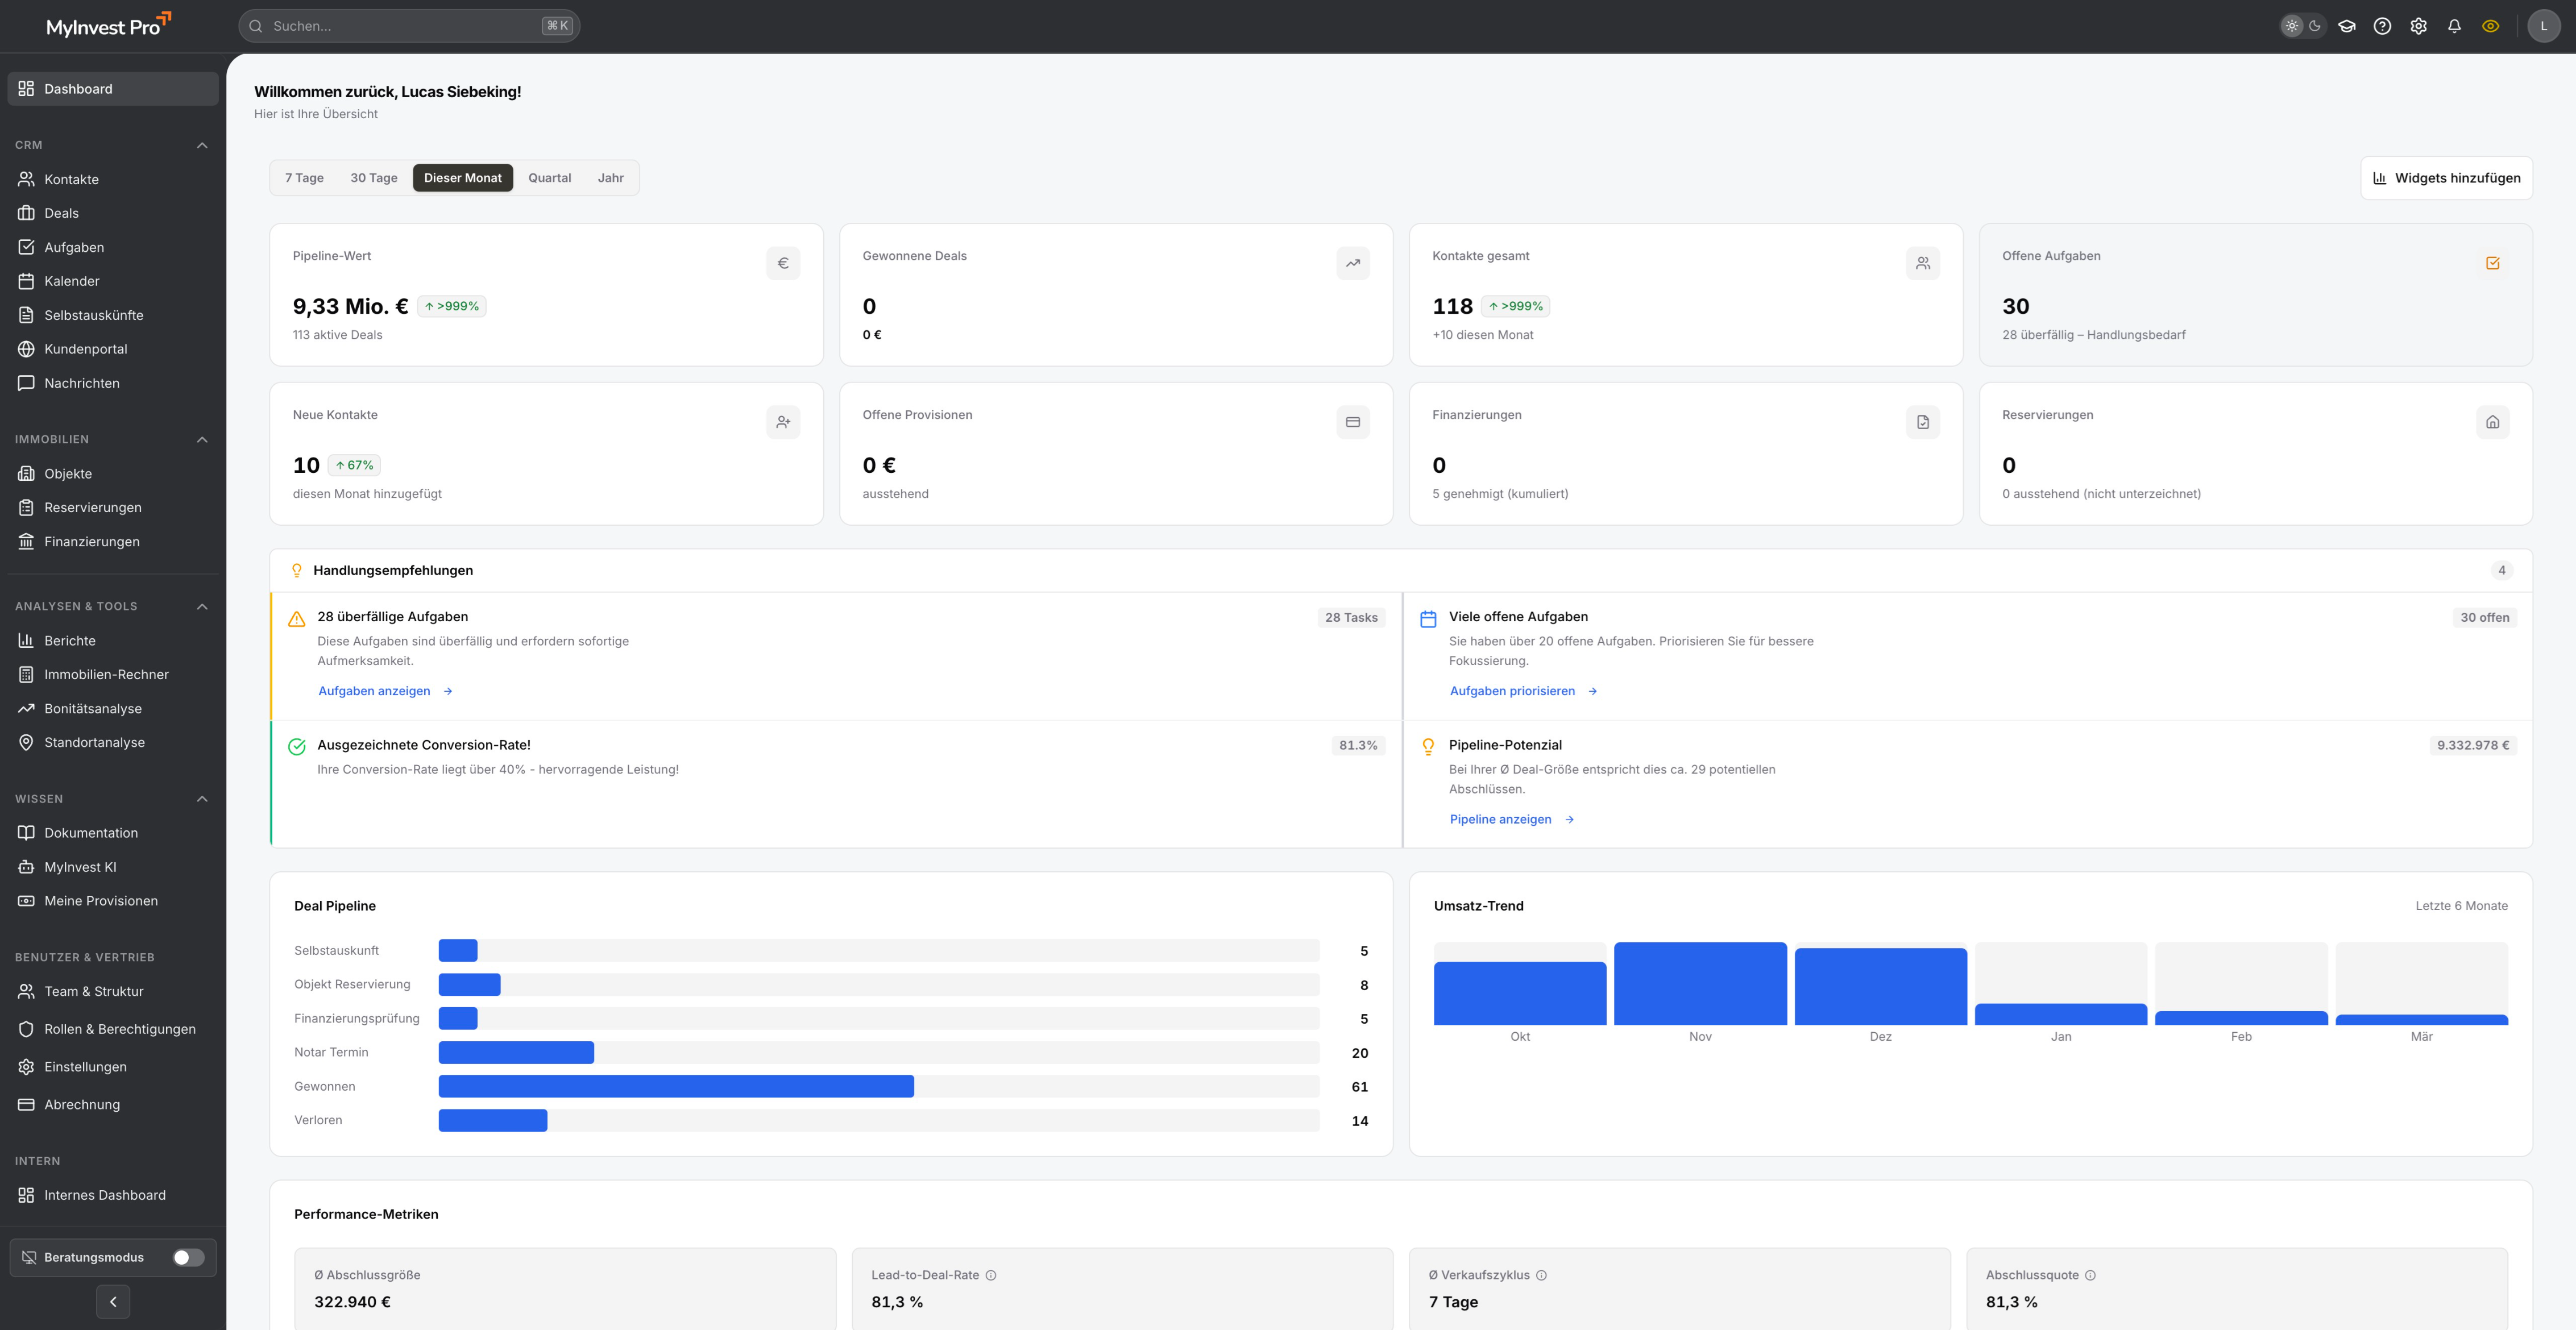Collapse the sidebar with the arrow button
2576x1330 pixels.
pyautogui.click(x=113, y=1301)
